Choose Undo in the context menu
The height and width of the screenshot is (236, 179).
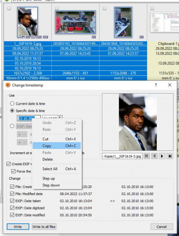[x=57, y=123]
